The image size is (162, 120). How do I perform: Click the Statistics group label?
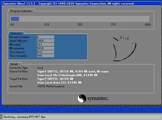(16, 34)
